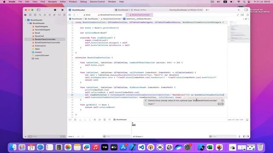Focus the variables view filter field
The image size is (273, 153).
116,136
